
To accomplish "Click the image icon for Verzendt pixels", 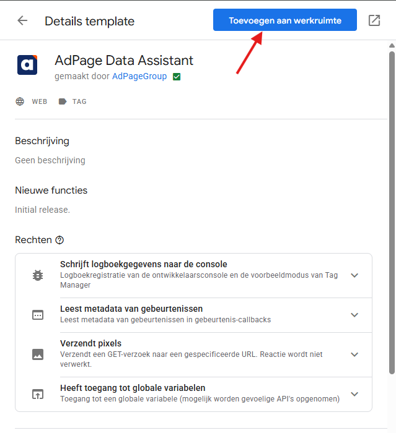I will pos(38,354).
